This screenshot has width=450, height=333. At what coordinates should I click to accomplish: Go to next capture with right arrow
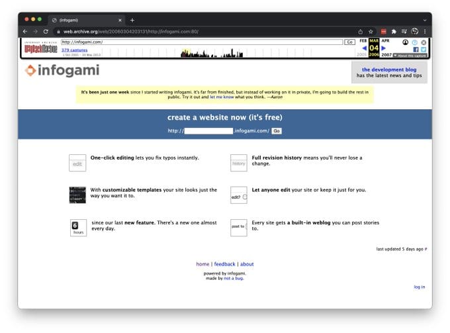coord(383,48)
